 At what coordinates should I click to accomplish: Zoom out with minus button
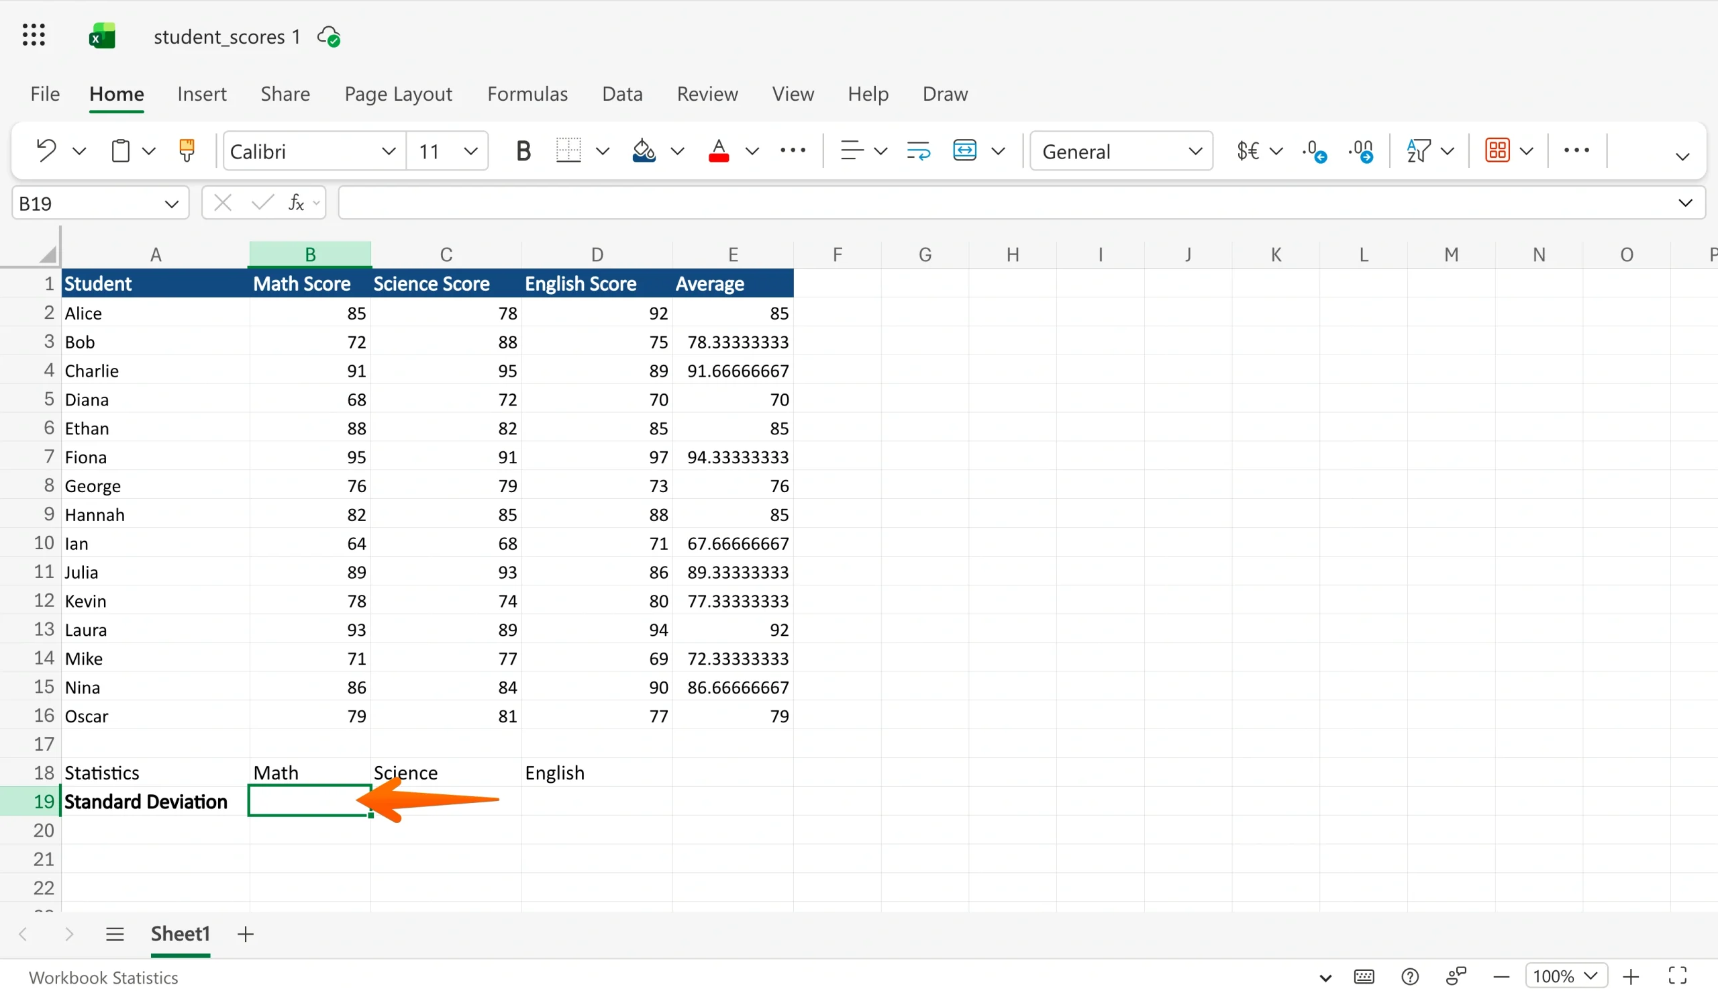[x=1502, y=978]
